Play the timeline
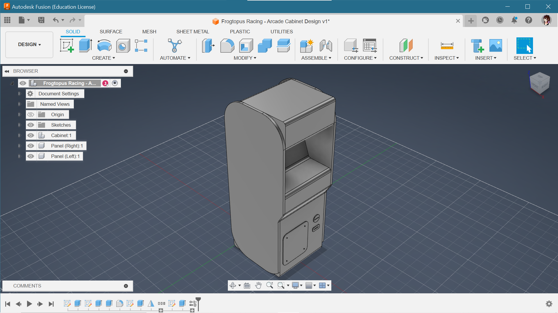The width and height of the screenshot is (558, 313). [x=29, y=304]
